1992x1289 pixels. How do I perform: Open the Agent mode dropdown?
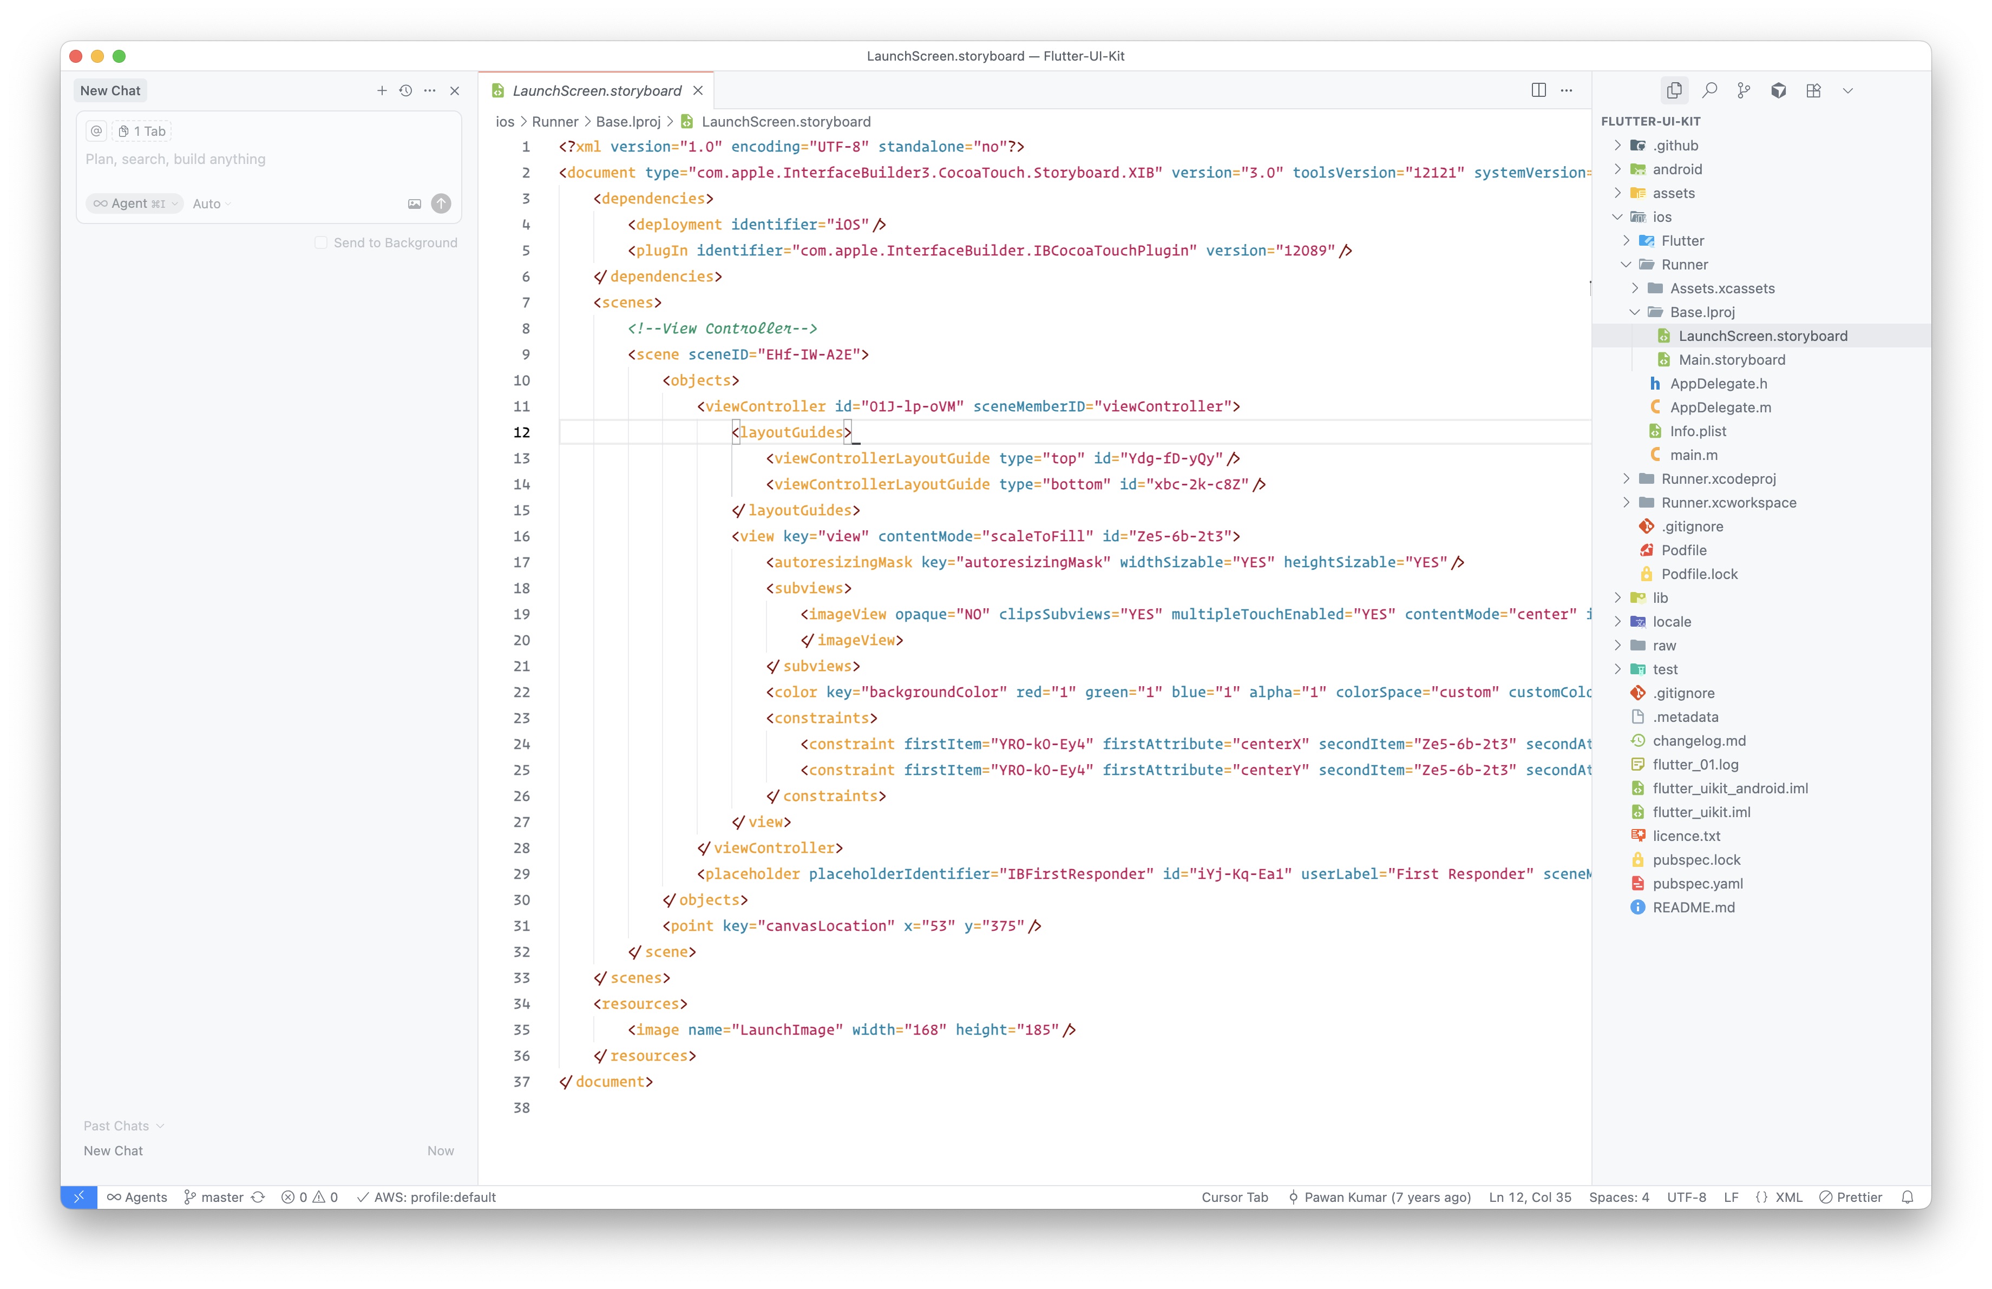[135, 203]
